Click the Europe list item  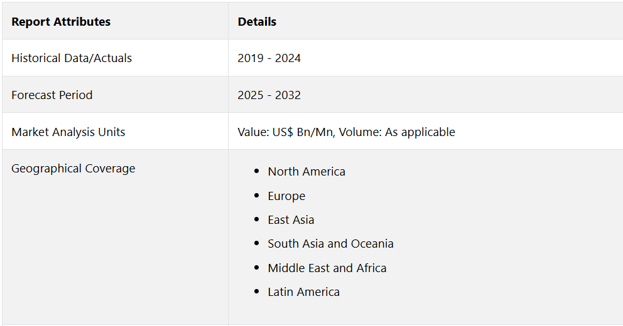(x=286, y=196)
